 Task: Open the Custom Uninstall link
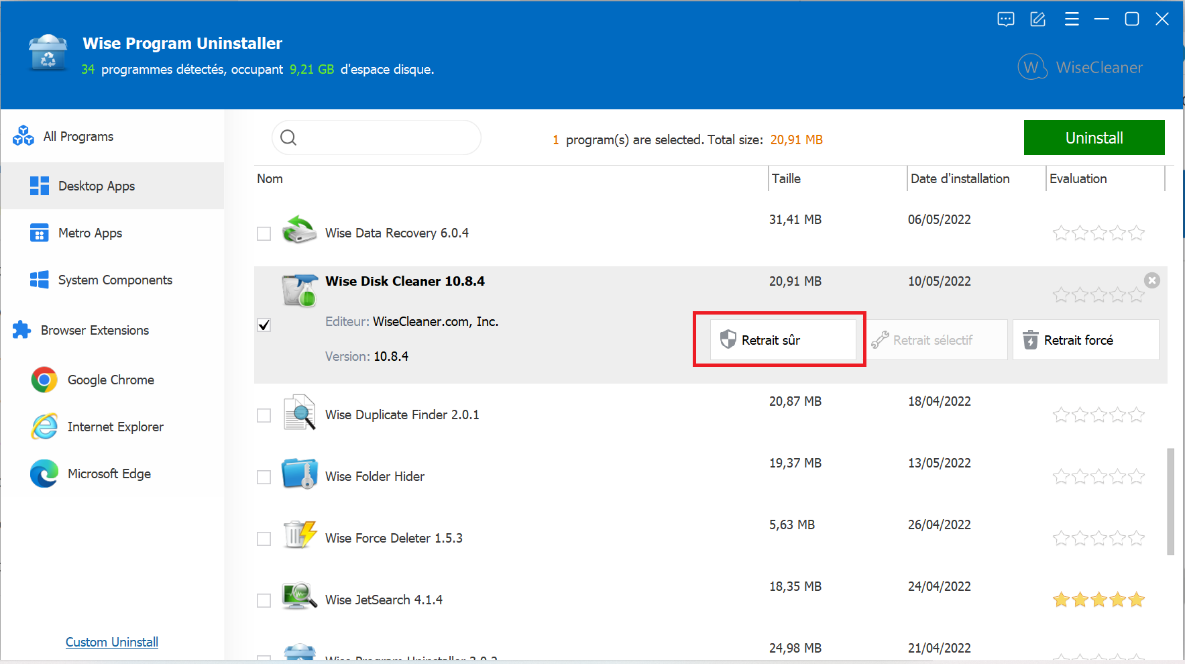[x=112, y=642]
